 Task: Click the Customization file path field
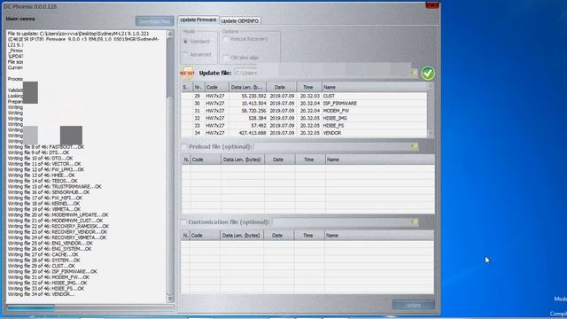click(x=342, y=222)
